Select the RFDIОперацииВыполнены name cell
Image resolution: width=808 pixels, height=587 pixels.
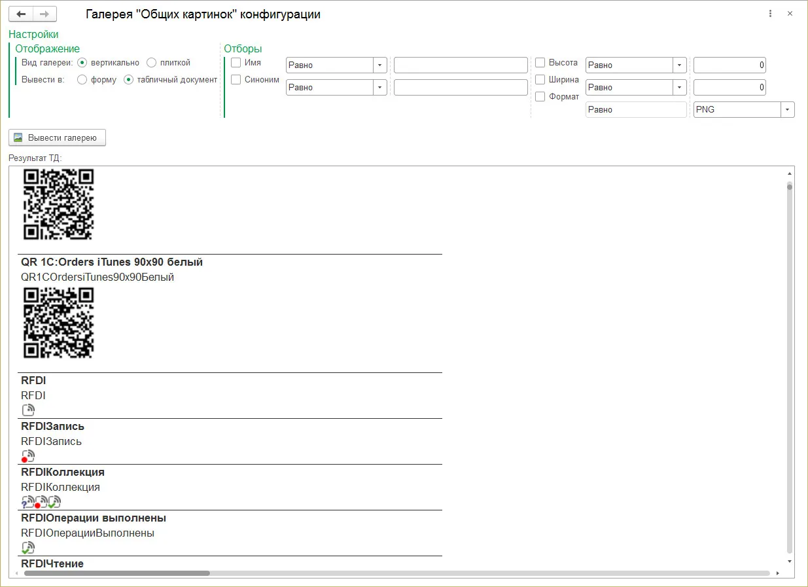pos(88,533)
